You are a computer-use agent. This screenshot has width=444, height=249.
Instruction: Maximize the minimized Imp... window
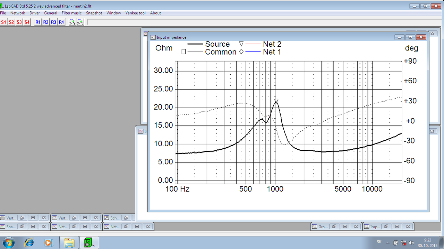(x=397, y=227)
